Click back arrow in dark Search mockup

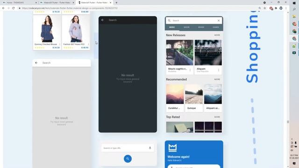[x=103, y=20]
